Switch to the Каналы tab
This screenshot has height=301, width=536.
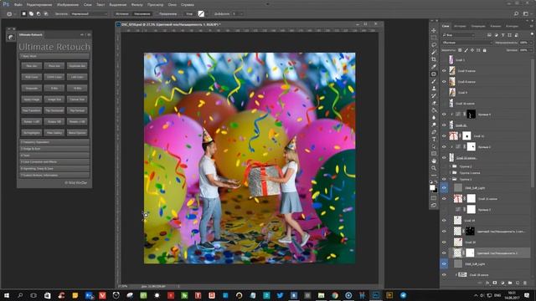point(495,26)
